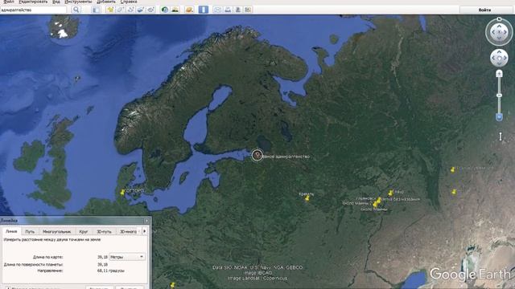Pan map with move left arrow
The width and height of the screenshot is (515, 289).
(493, 58)
